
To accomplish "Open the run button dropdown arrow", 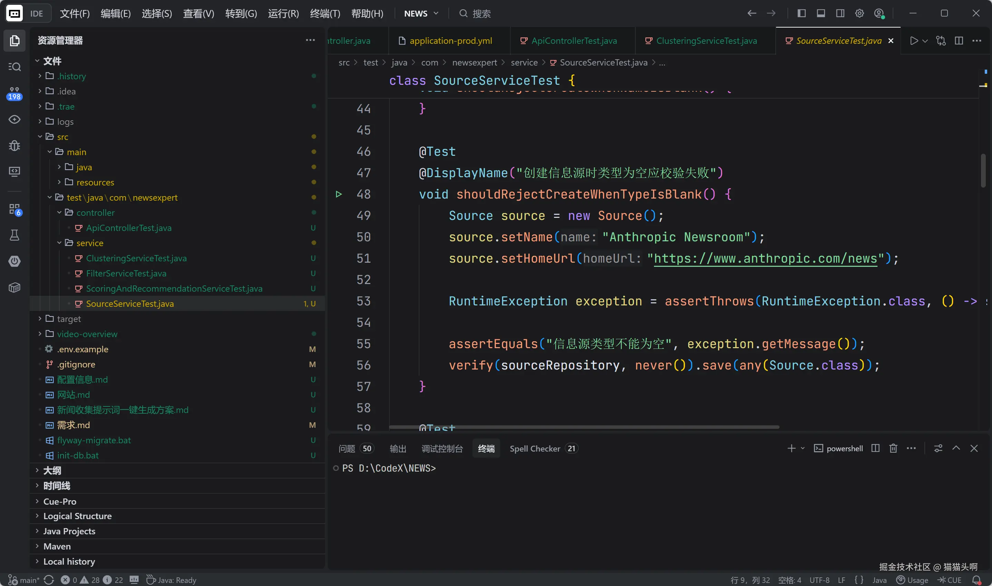I will tap(925, 41).
